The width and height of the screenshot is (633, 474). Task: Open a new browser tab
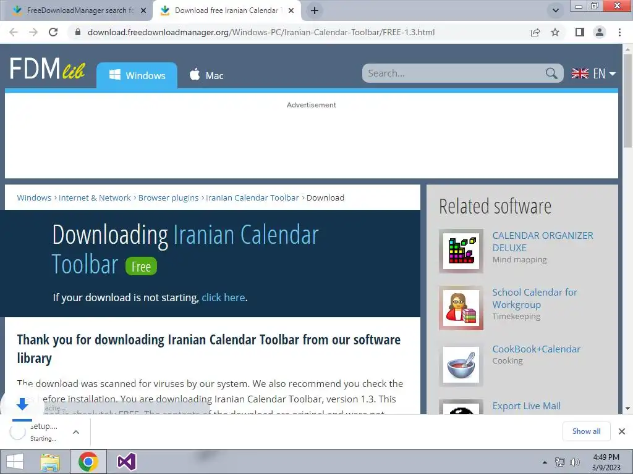coord(315,10)
